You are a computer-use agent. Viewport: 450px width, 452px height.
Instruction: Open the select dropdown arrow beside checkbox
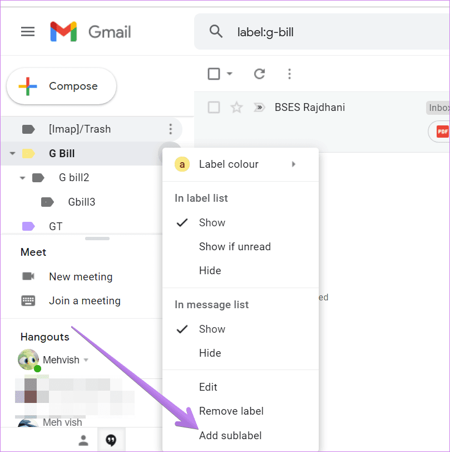coord(230,74)
